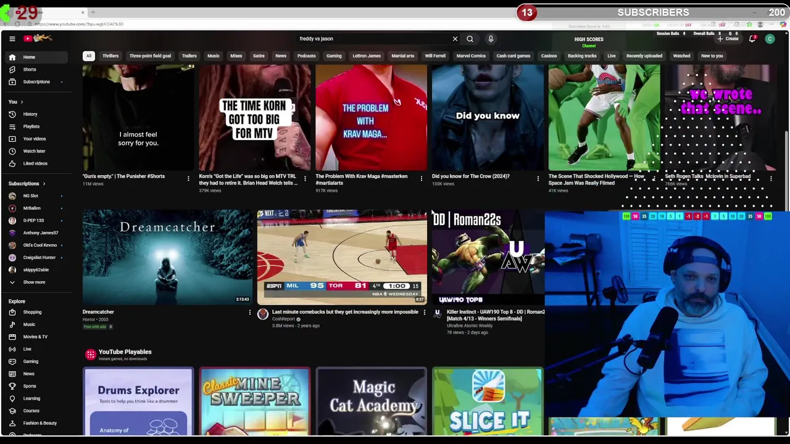The width and height of the screenshot is (790, 444).
Task: Open Subscriptions in sidebar
Action: click(37, 81)
